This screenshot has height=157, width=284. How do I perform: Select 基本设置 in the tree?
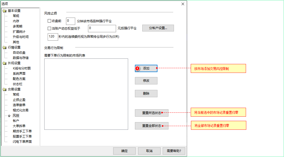(14, 11)
